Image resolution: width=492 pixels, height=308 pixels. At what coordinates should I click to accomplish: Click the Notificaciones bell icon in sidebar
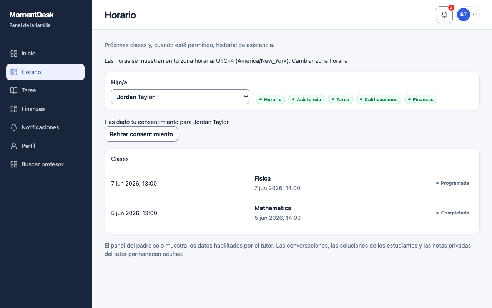point(14,127)
